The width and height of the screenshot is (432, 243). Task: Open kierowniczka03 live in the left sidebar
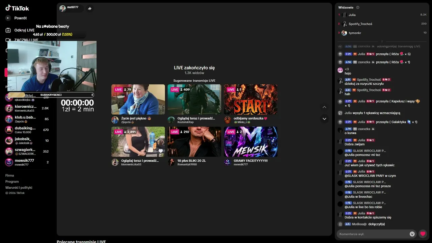(x=28, y=108)
